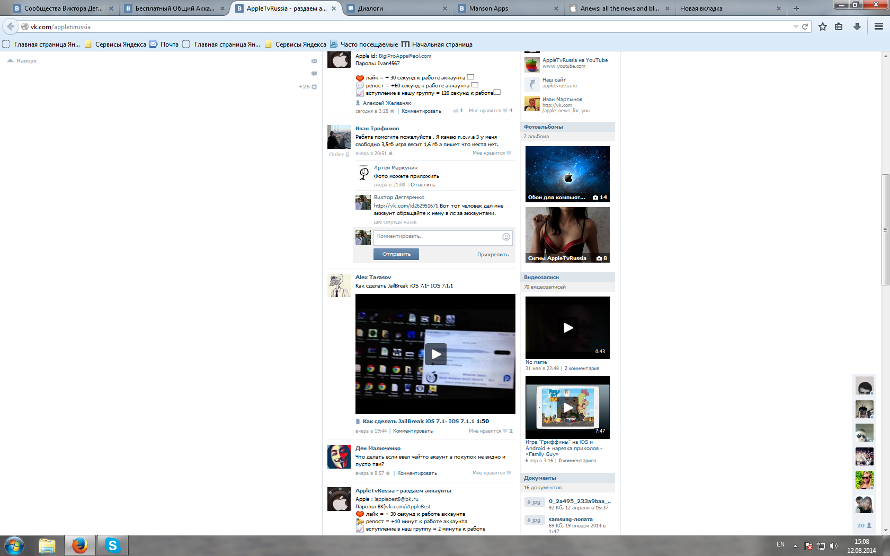Show hidden tray icons arrow
This screenshot has width=890, height=556.
795,545
